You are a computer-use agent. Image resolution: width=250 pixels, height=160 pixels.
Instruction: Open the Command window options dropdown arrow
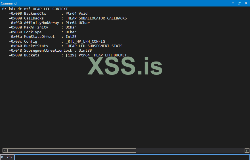tap(233, 3)
